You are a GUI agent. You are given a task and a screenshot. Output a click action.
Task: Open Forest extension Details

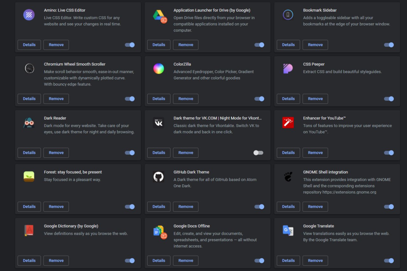[x=29, y=207]
